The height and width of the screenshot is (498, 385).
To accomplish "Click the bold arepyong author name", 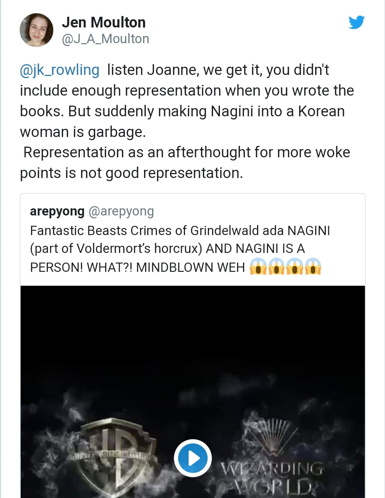I will click(x=57, y=211).
